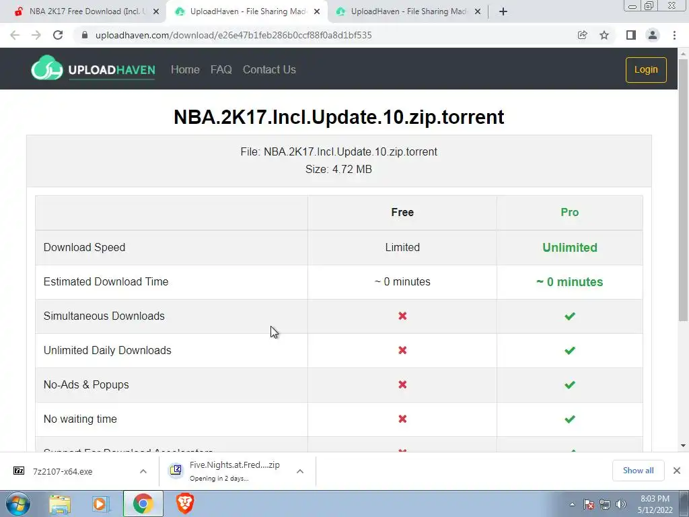Screen dimensions: 689x517
Task: Close the third UploadHaven tab
Action: click(x=478, y=11)
